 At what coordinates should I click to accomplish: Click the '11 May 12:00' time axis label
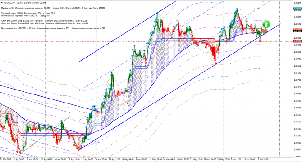tap(156, 159)
